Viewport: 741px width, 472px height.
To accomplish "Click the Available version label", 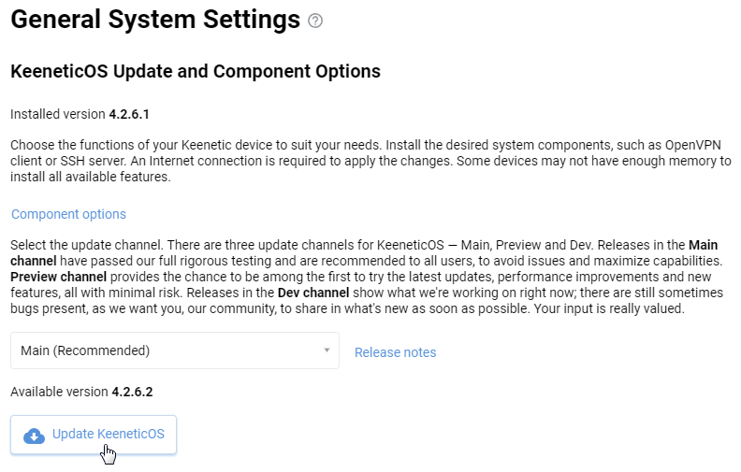I will (x=59, y=391).
